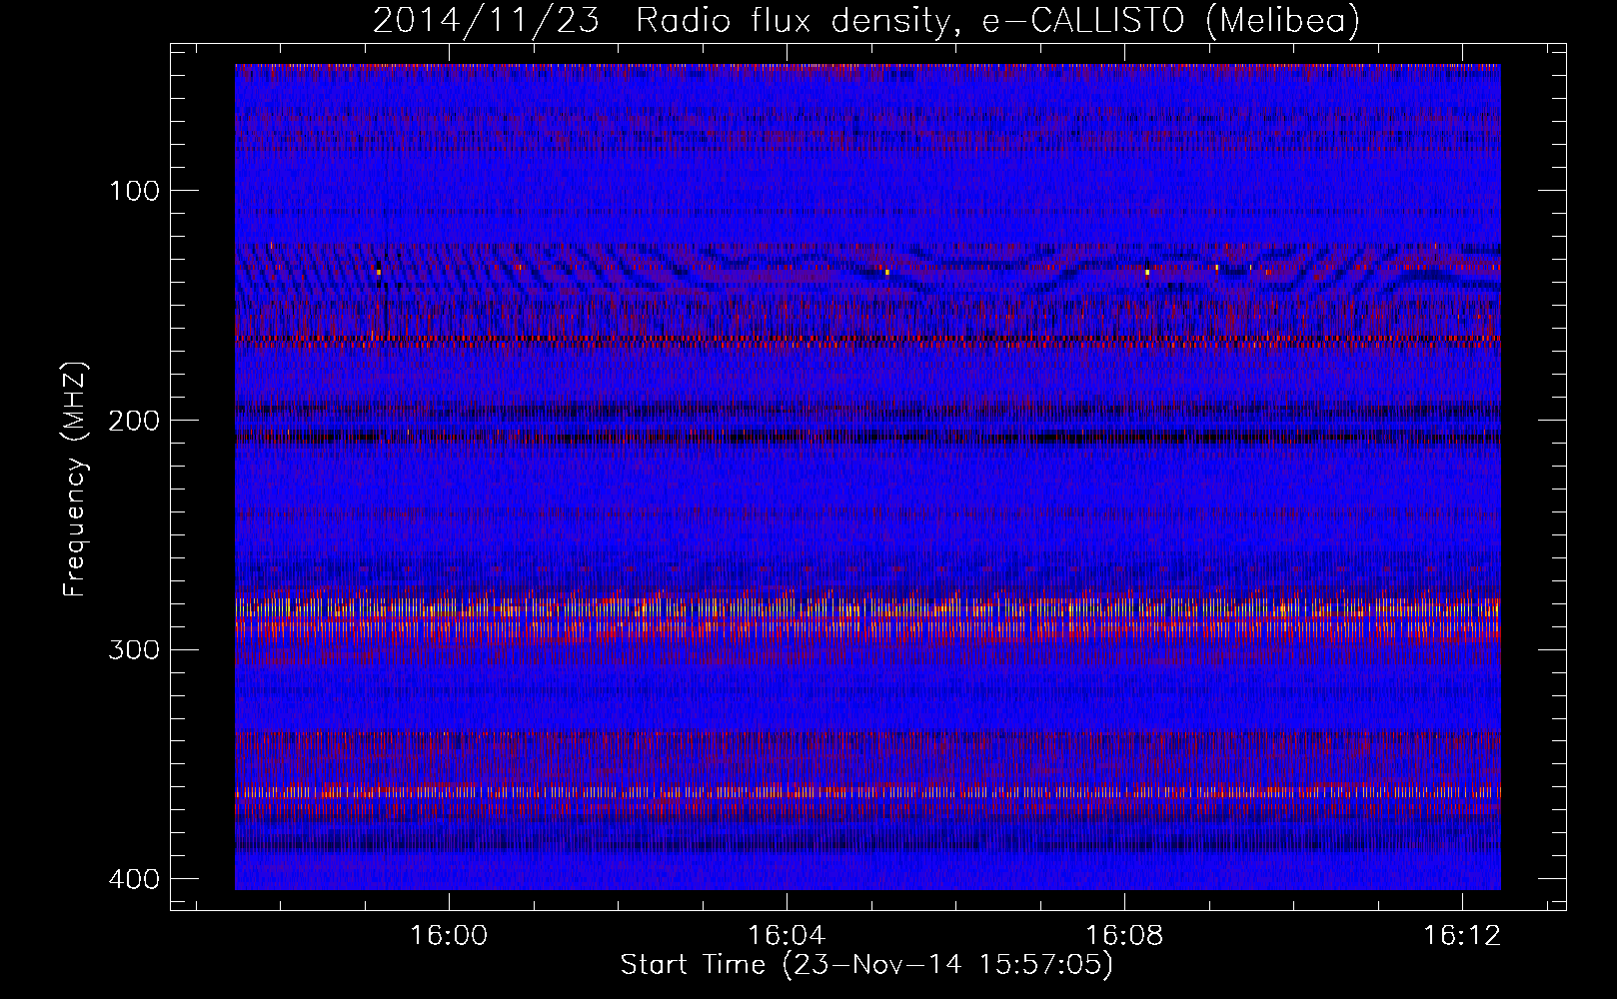Click the '16:04' time tick label
Viewport: 1617px width, 999px height.
point(787,936)
